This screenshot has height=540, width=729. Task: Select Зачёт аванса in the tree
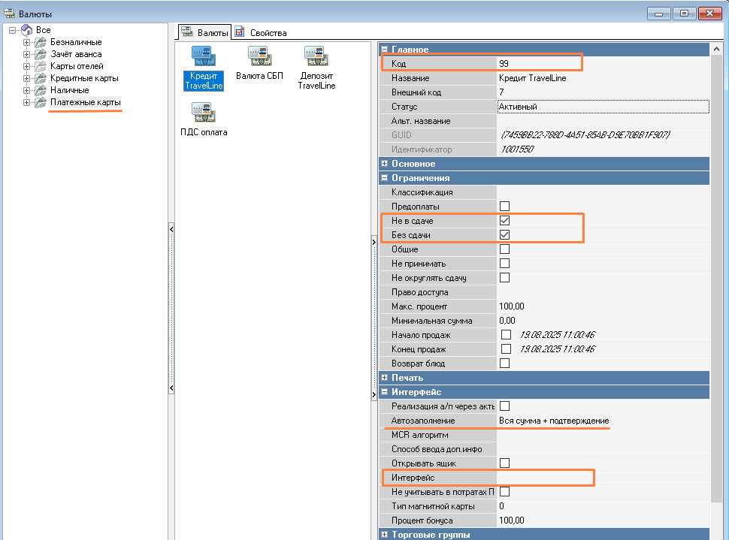76,54
